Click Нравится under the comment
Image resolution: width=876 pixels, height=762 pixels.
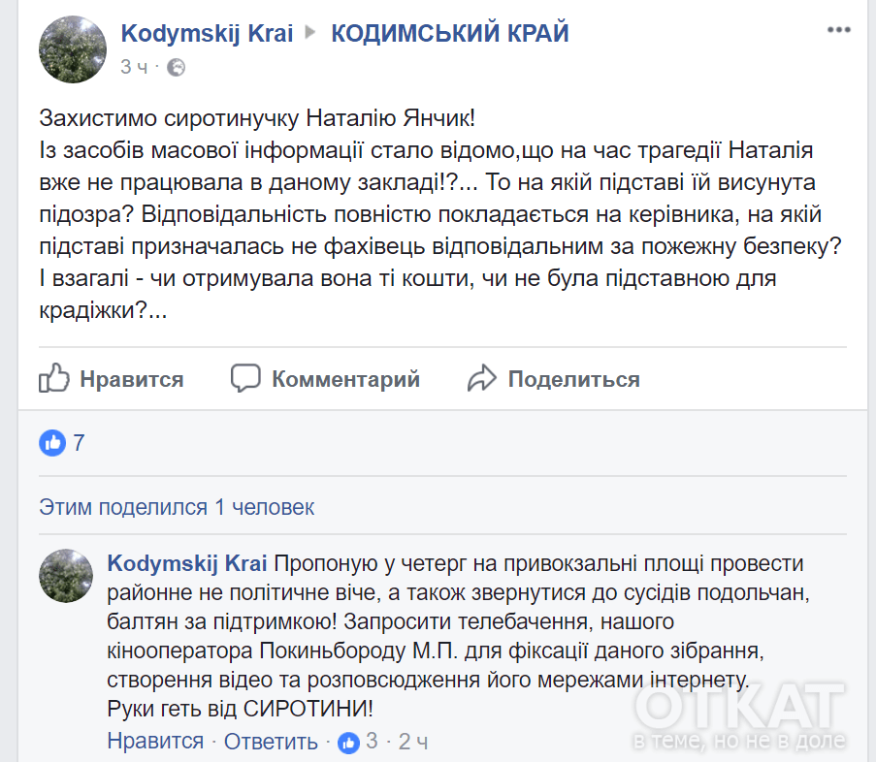click(155, 743)
